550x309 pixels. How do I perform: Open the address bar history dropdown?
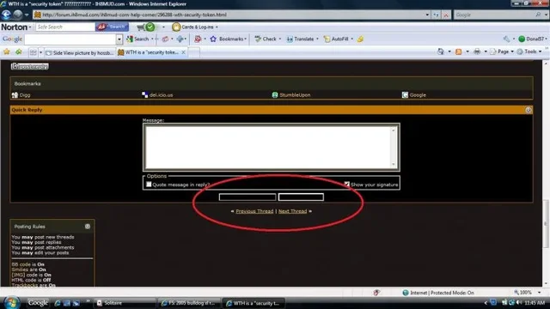(x=427, y=15)
